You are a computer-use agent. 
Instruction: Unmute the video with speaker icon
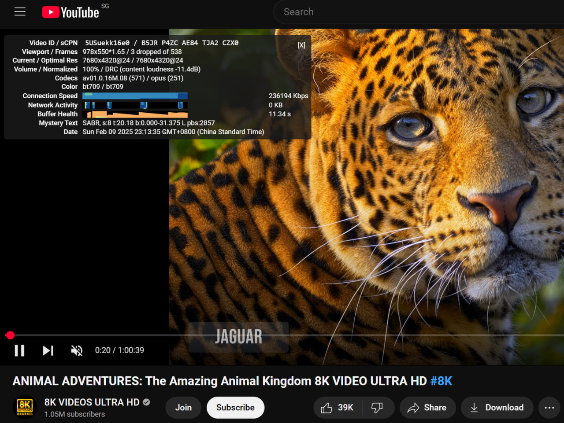(x=77, y=350)
